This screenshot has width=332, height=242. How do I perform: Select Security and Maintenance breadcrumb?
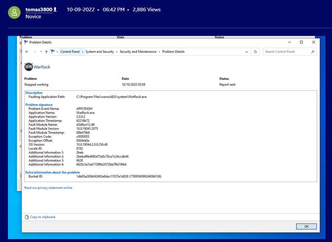click(138, 52)
